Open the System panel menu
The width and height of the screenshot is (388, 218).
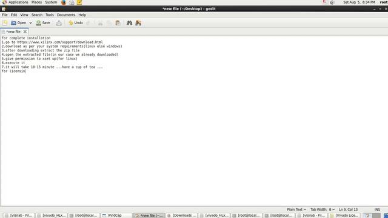[x=51, y=2]
